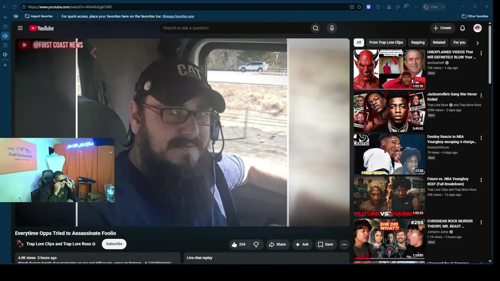Click the main video player
Image resolution: width=500 pixels, height=281 pixels.
[x=182, y=132]
